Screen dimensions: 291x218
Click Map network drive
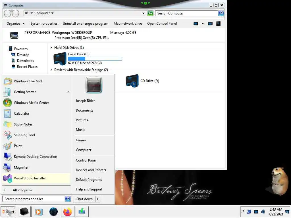tap(128, 24)
